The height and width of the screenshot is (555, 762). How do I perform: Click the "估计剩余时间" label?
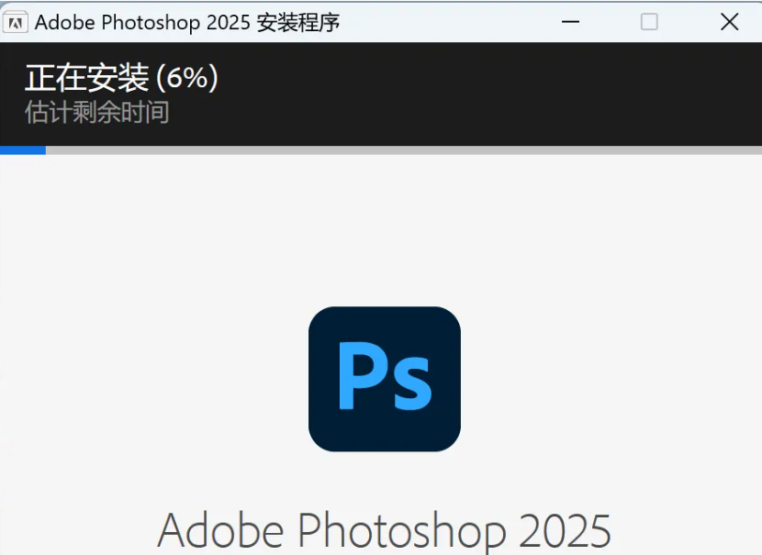[x=96, y=112]
